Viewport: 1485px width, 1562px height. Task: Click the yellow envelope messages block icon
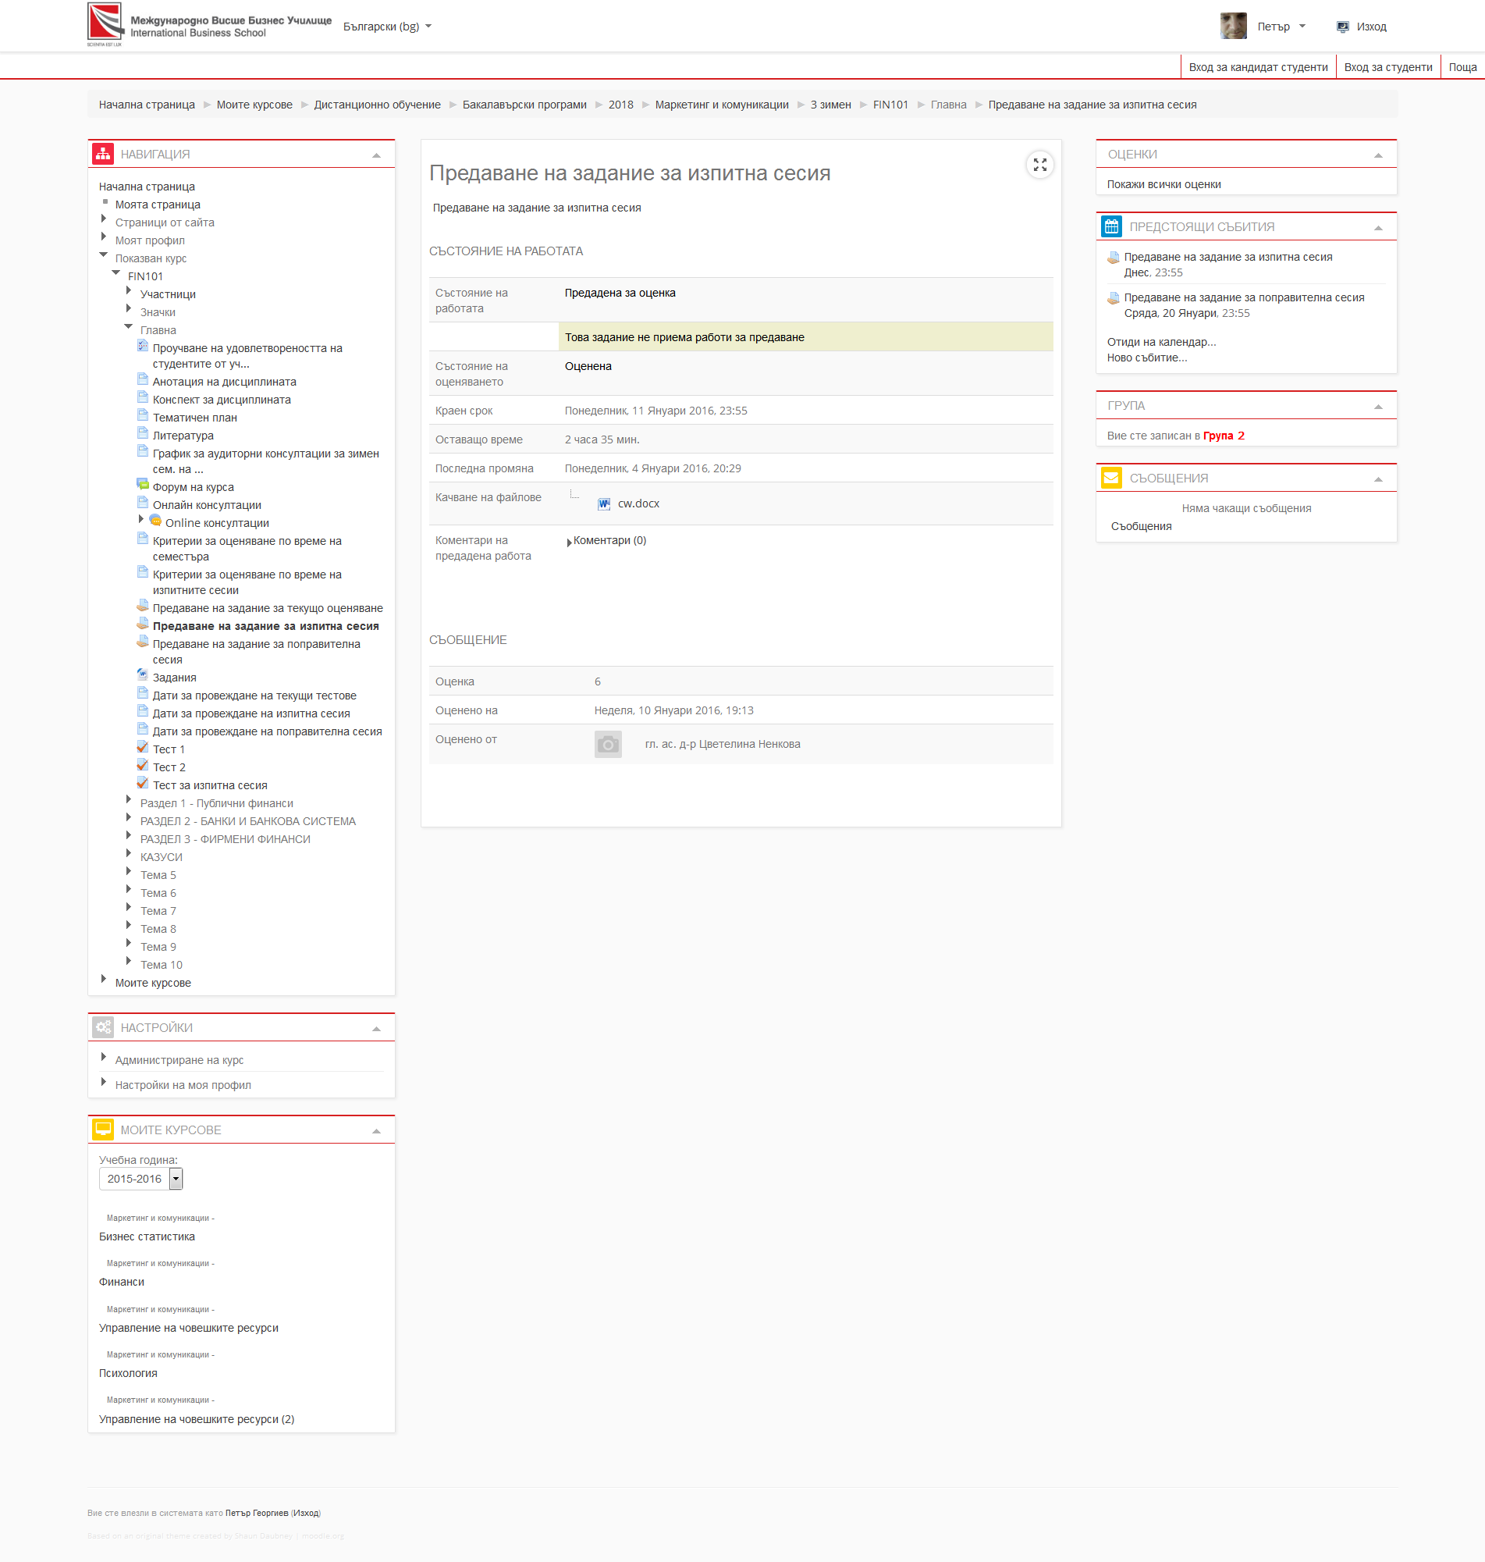click(1111, 479)
